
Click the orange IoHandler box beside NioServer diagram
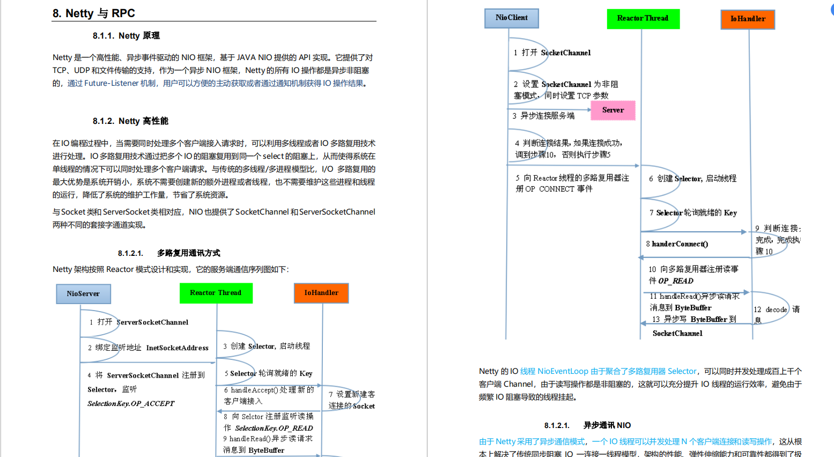(321, 293)
